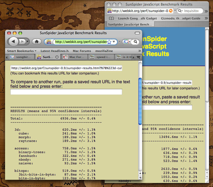The height and width of the screenshot is (187, 213).
Task: Open Gizmodo, th...adget Guide bookmark
Action: click(181, 18)
